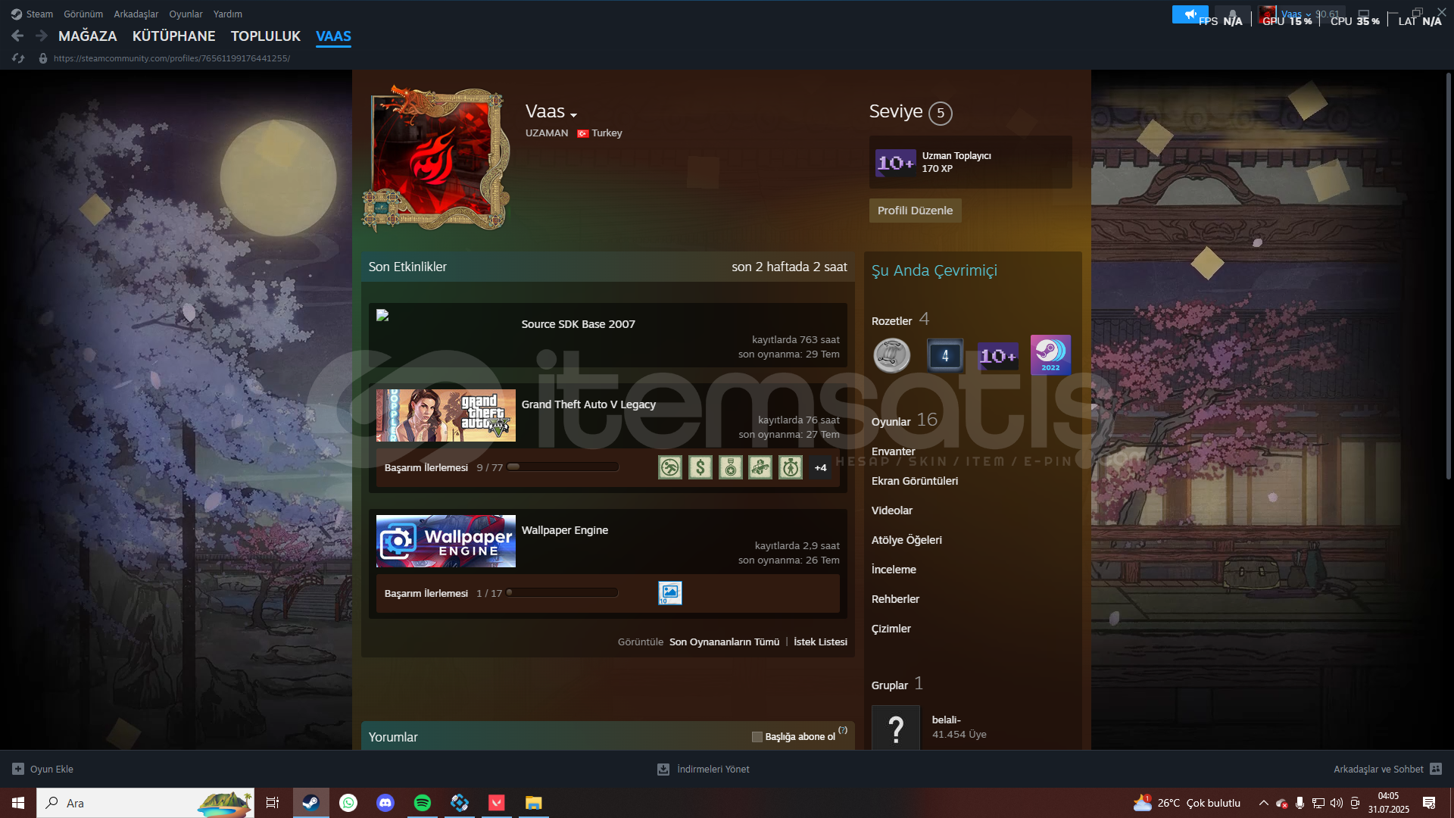This screenshot has height=818, width=1454.
Task: Open the Son Oynananların Tümü link
Action: point(724,642)
